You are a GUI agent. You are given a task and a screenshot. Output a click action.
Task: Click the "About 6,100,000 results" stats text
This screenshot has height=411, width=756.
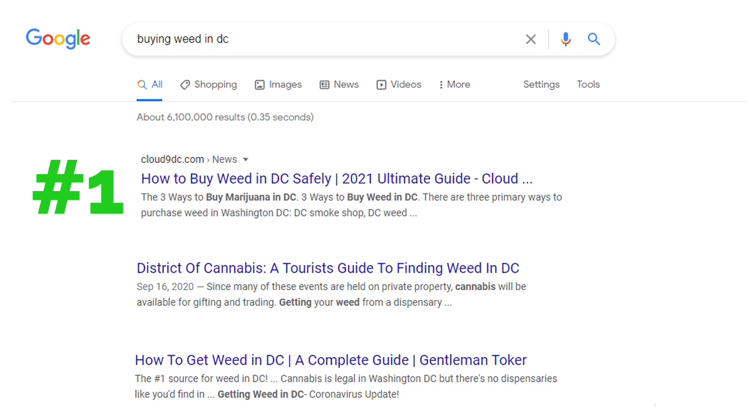pos(225,117)
